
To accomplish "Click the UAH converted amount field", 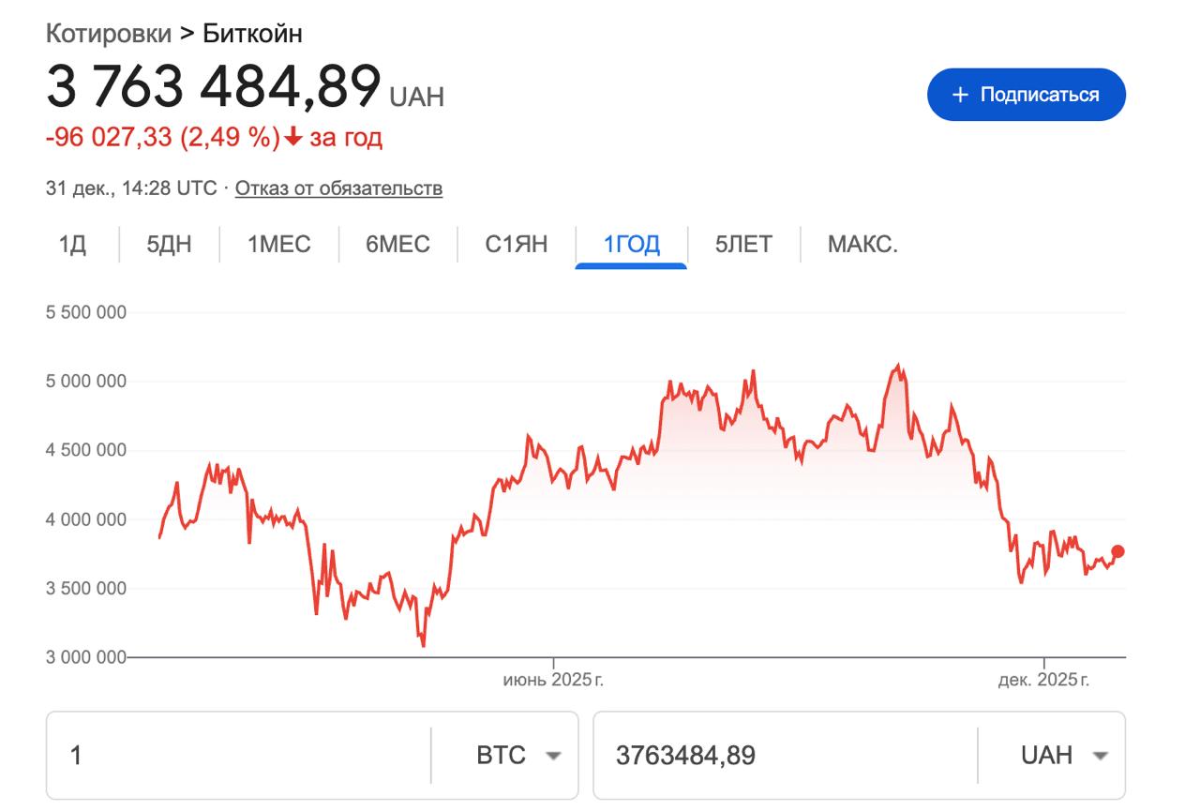I will 785,756.
